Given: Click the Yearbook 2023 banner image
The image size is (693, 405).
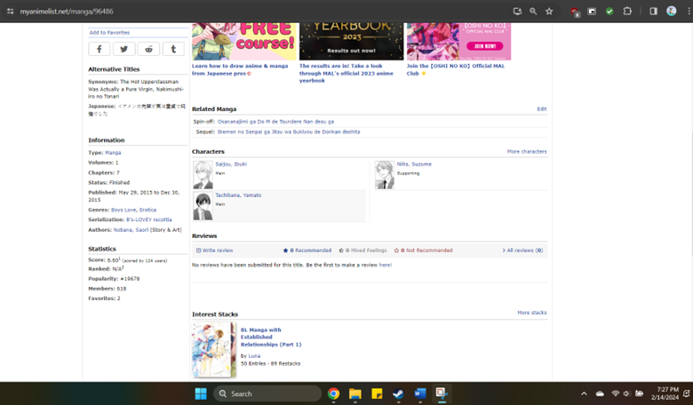Looking at the screenshot, I should tap(351, 42).
